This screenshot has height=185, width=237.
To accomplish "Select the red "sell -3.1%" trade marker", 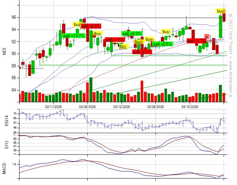I will 141,52.
